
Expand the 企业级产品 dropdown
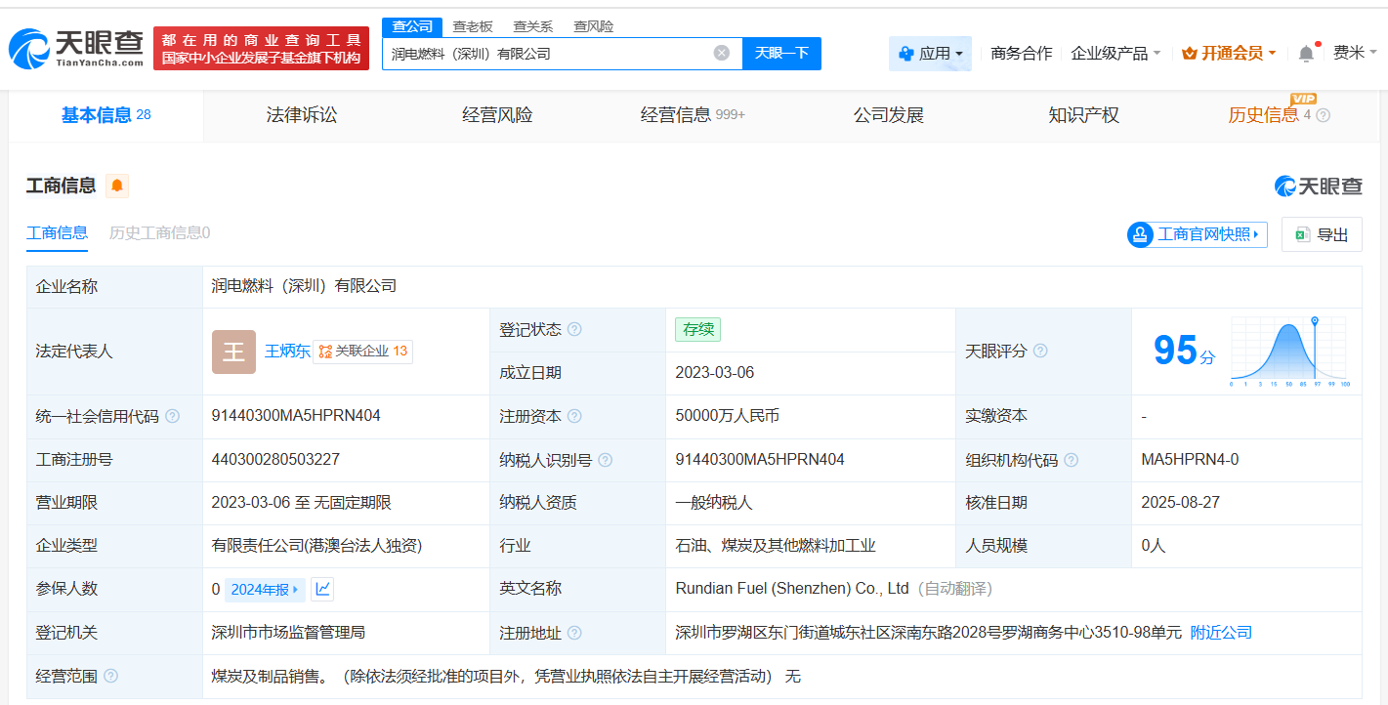[1115, 54]
